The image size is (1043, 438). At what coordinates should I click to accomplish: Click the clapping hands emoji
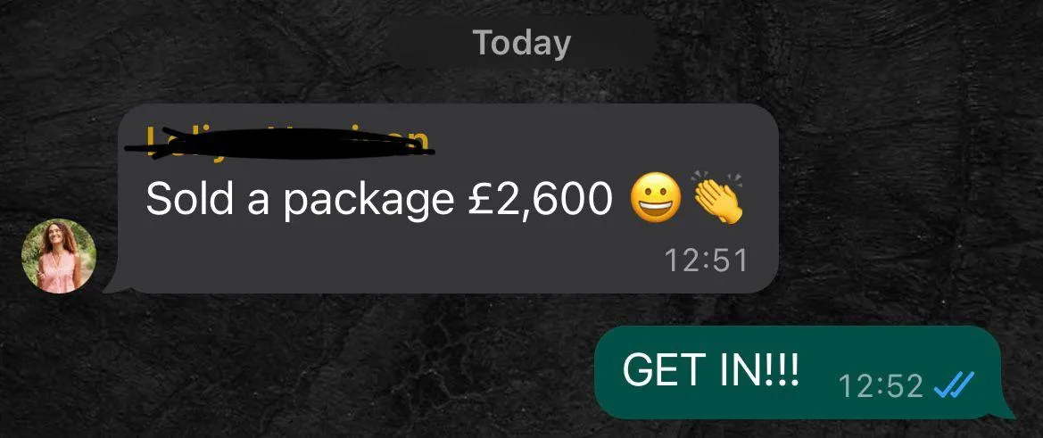717,197
